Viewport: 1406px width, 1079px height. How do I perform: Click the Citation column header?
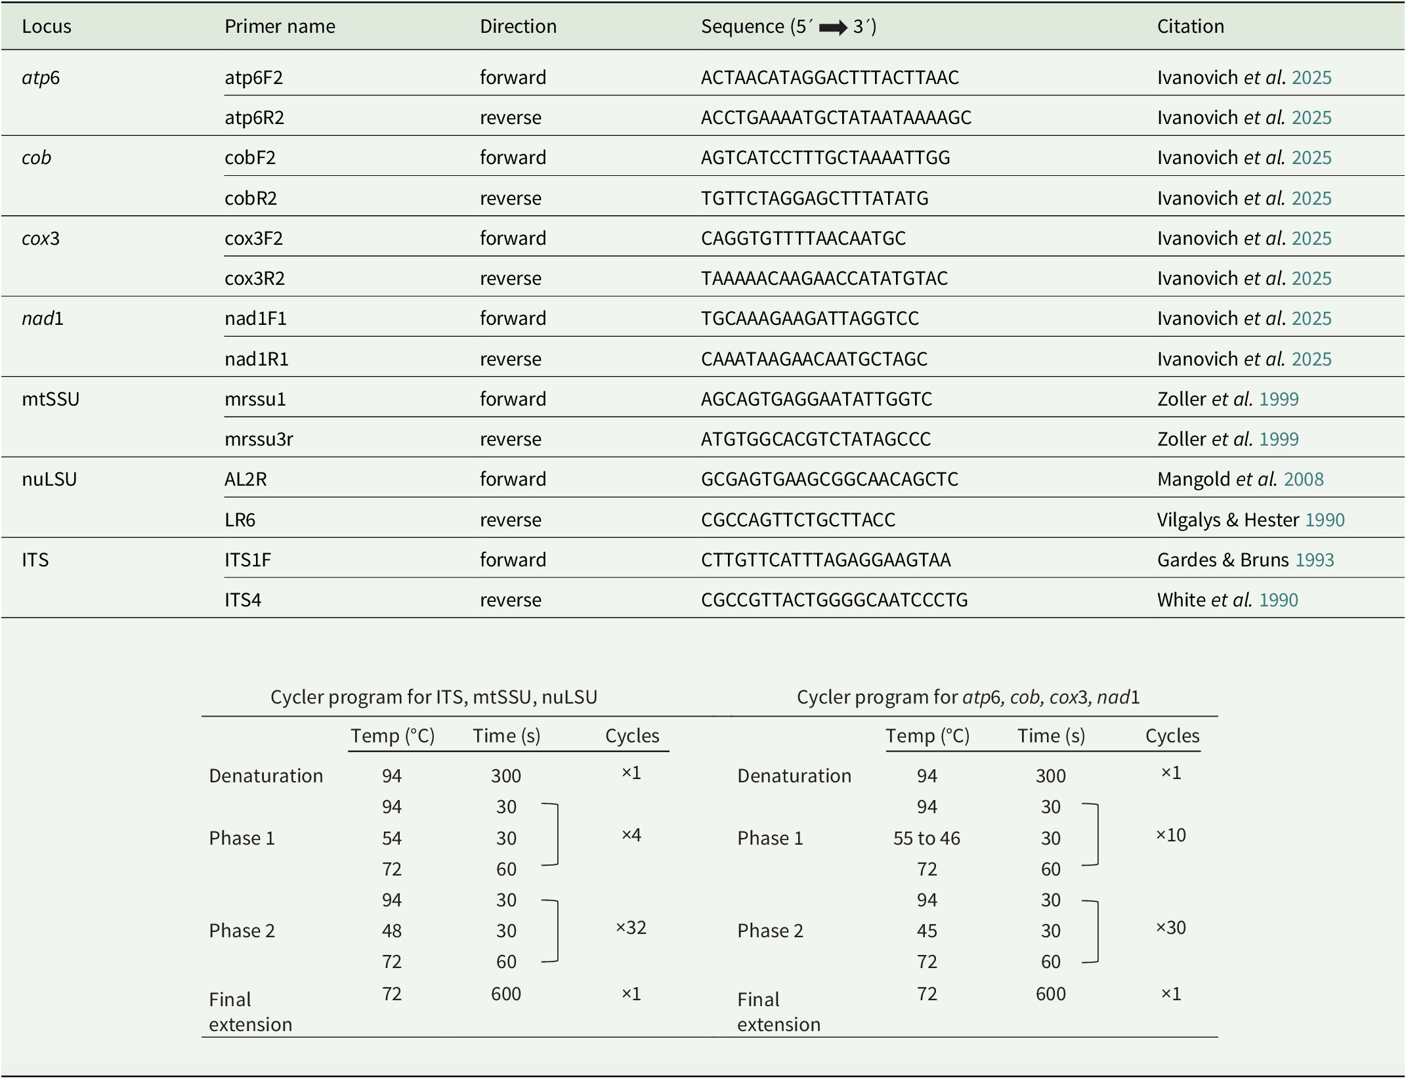click(x=1190, y=26)
